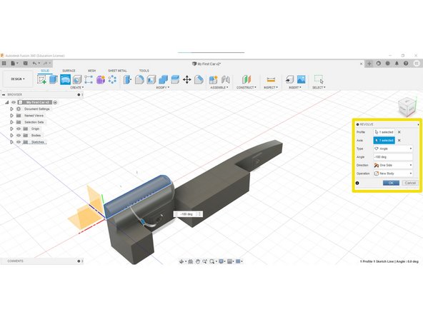Click the Angle input field in dialog

393,157
